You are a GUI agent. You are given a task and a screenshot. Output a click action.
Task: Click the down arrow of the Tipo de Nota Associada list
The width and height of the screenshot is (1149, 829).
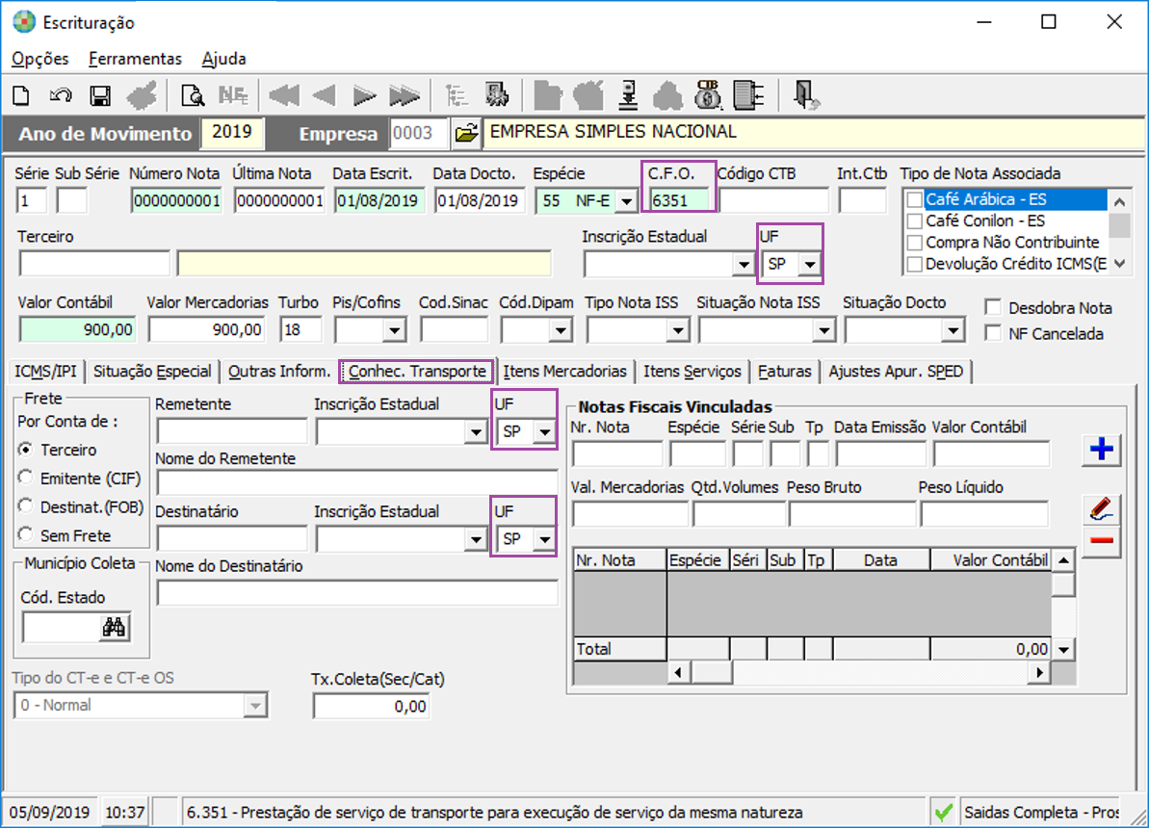[1119, 264]
